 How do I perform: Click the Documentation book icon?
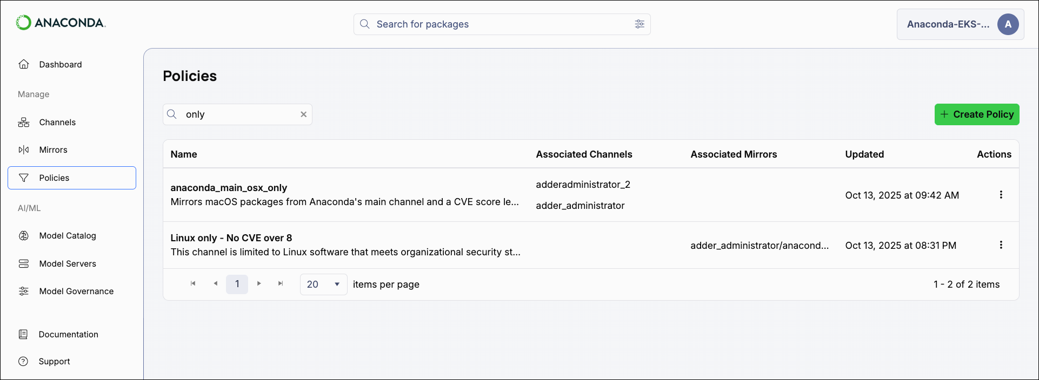23,335
